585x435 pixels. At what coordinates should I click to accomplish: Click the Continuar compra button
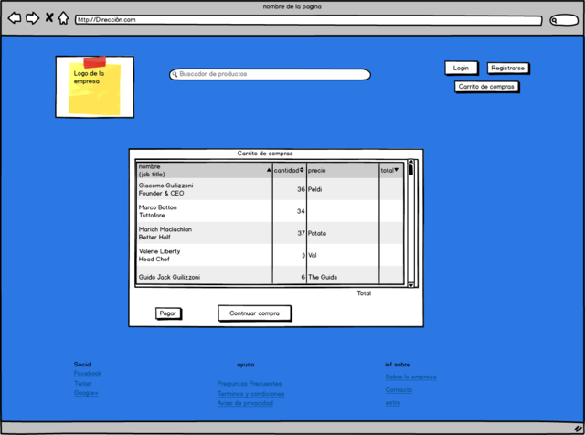pyautogui.click(x=255, y=313)
